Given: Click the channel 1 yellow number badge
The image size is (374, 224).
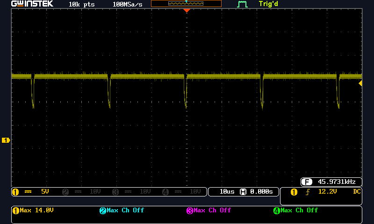Looking at the screenshot, I should [15, 192].
